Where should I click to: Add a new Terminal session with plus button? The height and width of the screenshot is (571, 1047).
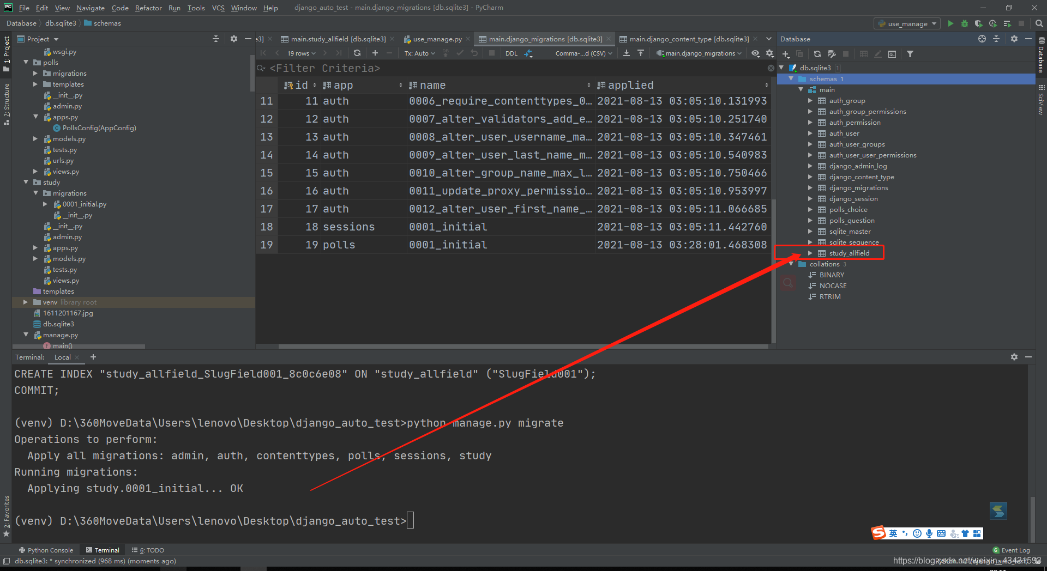click(93, 357)
